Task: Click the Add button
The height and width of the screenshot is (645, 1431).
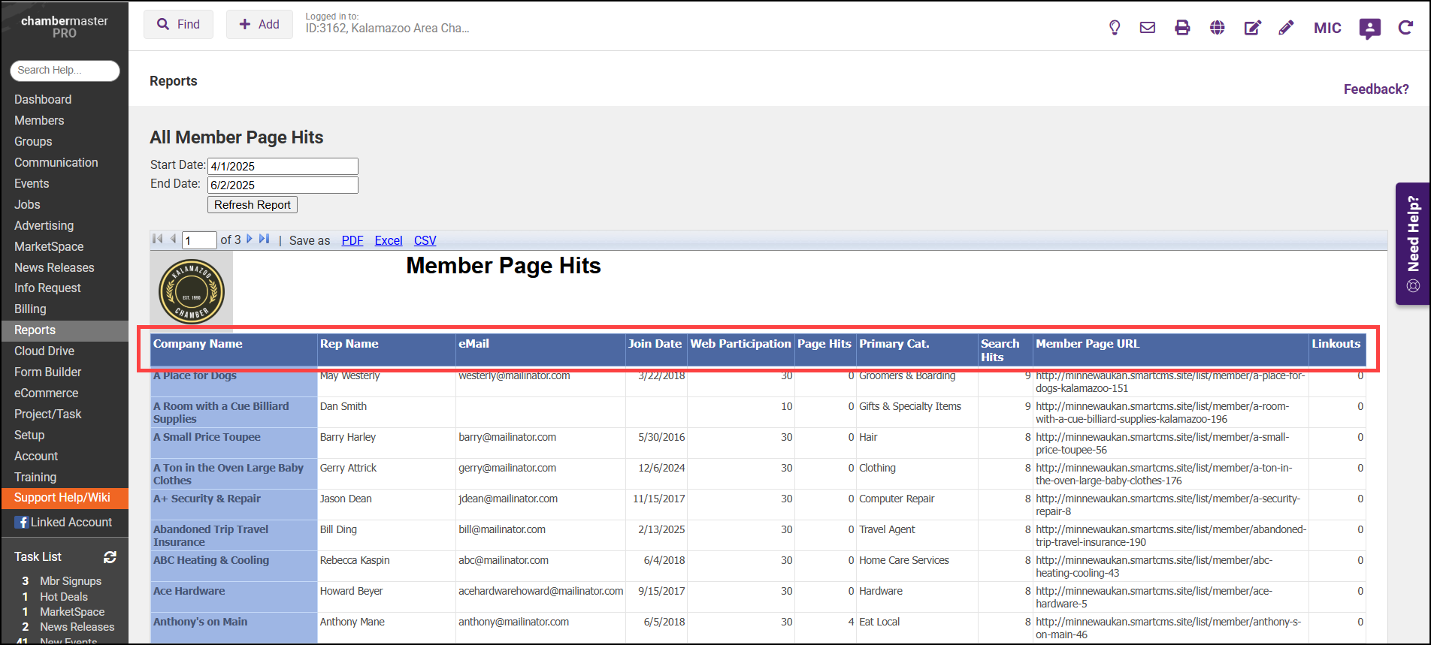Action: 259,25
